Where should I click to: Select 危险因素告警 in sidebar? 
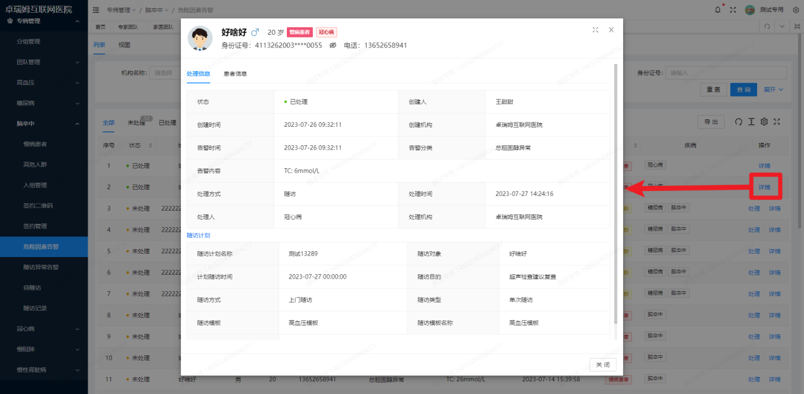pos(44,247)
